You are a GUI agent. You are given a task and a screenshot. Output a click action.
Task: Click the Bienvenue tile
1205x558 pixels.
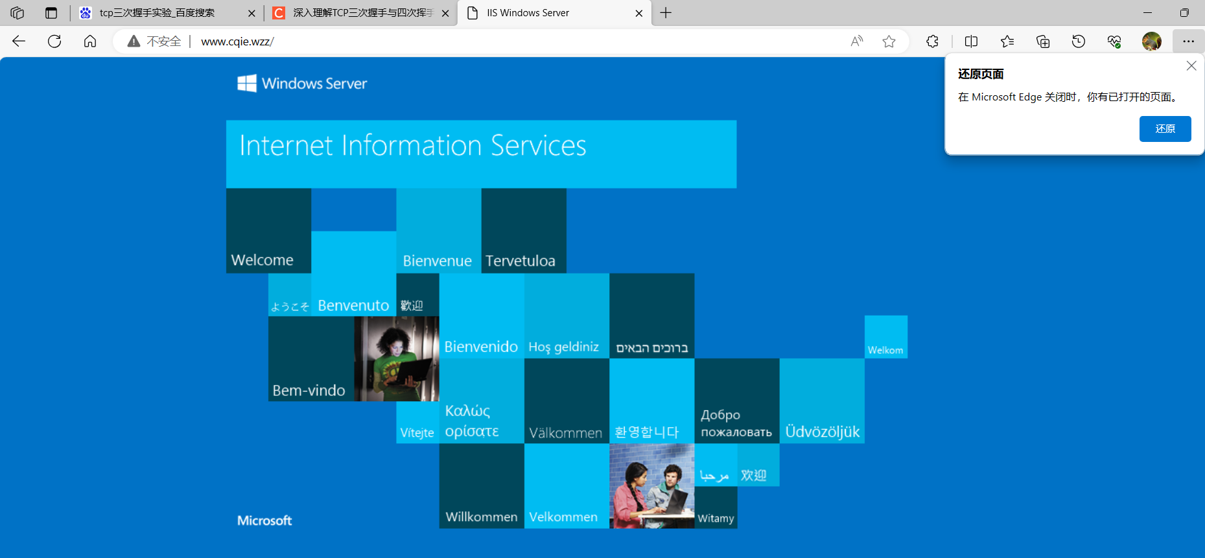tap(439, 231)
